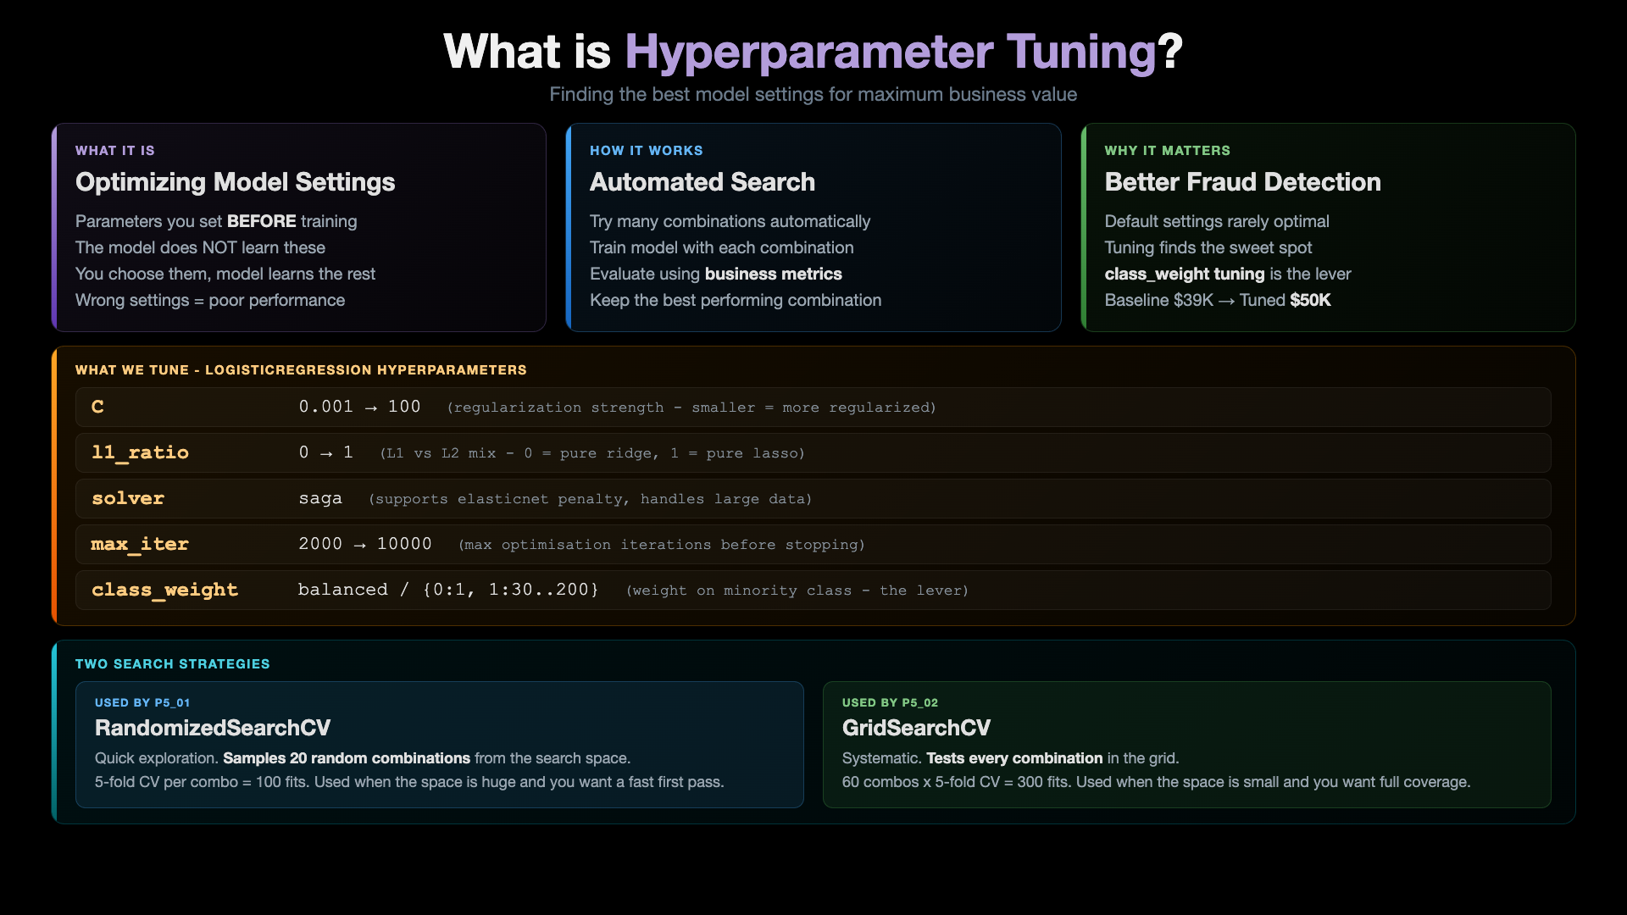
Task: Select the max_iter parameter row
Action: click(x=813, y=545)
